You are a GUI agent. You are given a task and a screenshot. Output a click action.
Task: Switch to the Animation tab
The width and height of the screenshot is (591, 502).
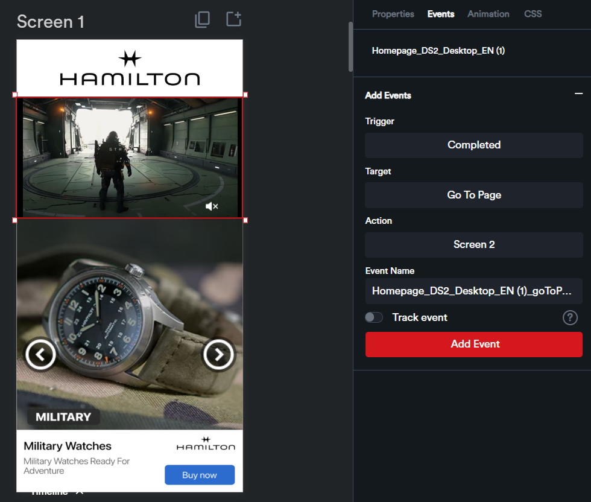488,14
